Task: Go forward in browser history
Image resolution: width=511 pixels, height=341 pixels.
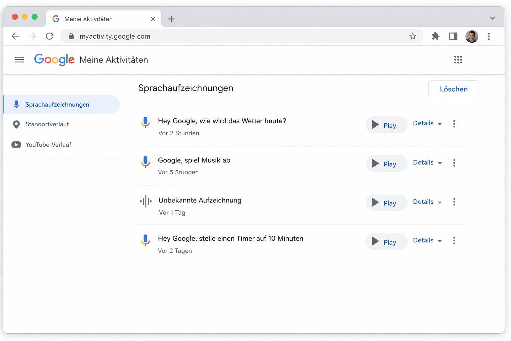Action: (32, 36)
